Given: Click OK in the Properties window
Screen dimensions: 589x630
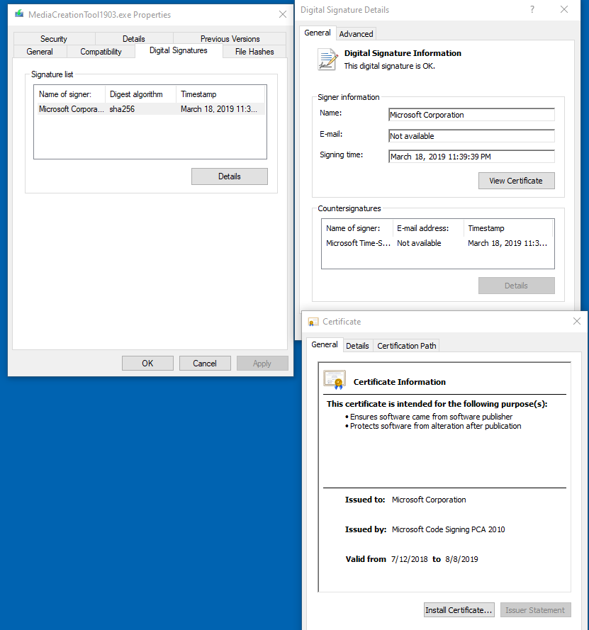Looking at the screenshot, I should [147, 364].
